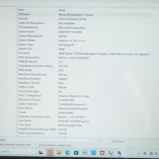Image resolution: width=159 pixels, height=159 pixels.
Task: Click the Close Find button
Action: click(117, 141)
